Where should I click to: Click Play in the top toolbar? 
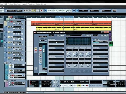click(x=38, y=11)
